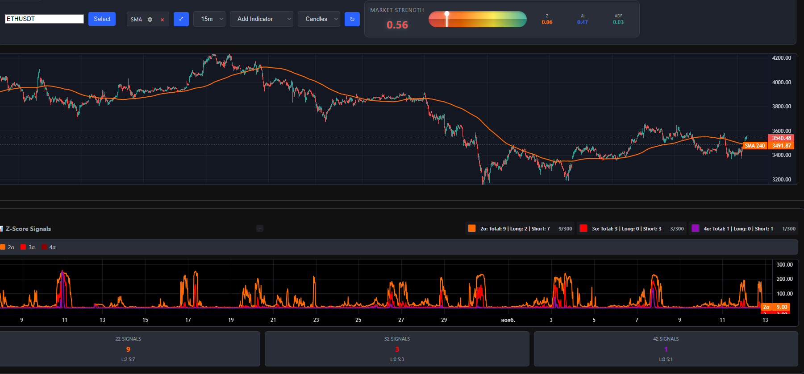Toggle the 3σ series in legend

coord(28,247)
